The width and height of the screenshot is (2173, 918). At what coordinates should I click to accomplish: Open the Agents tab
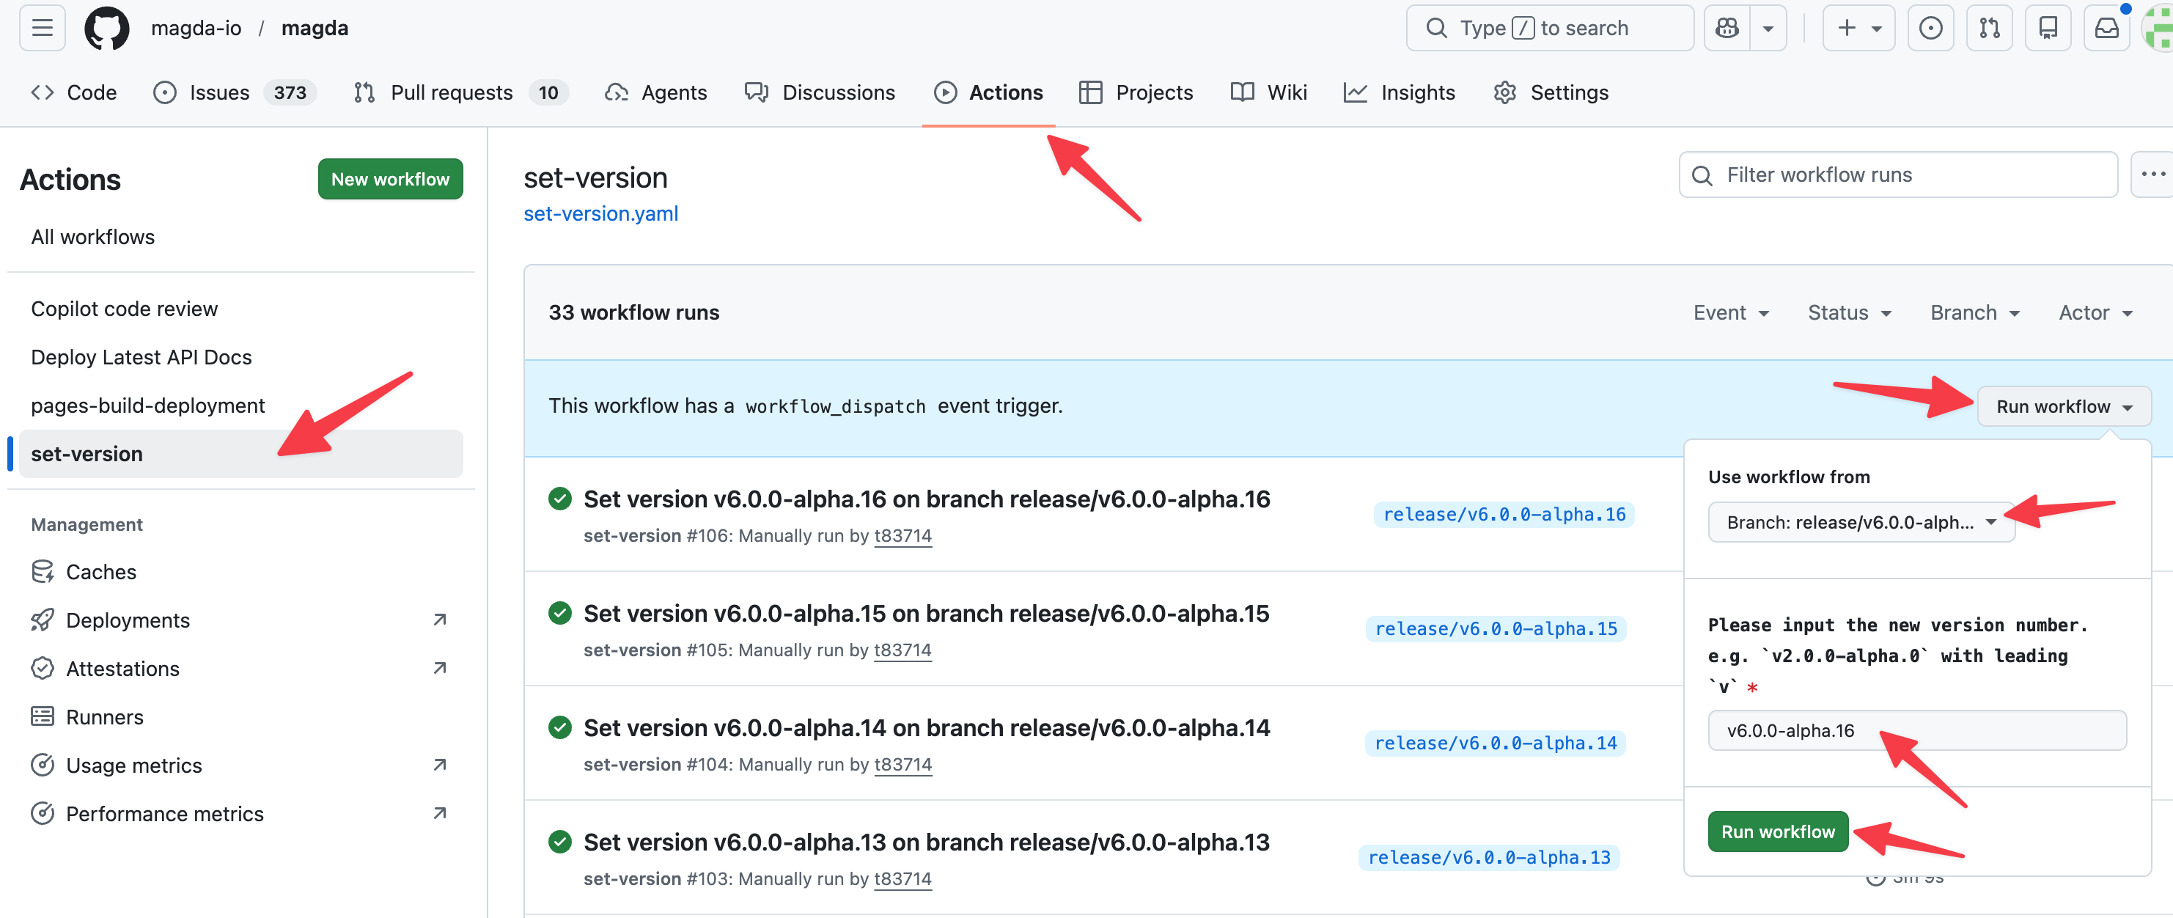pyautogui.click(x=656, y=92)
